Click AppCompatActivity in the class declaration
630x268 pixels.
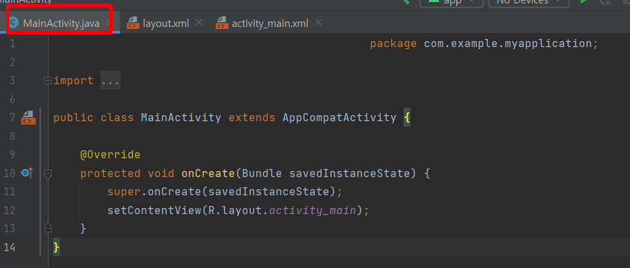(340, 118)
